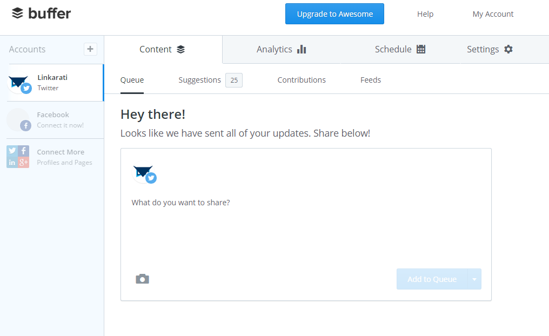Open My Account menu
The height and width of the screenshot is (336, 549).
point(493,14)
